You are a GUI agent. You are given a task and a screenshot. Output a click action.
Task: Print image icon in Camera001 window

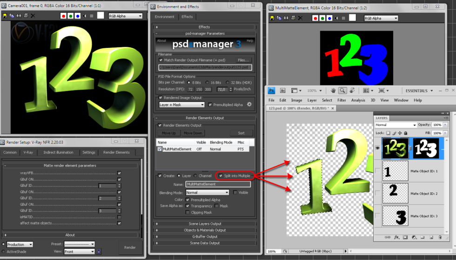tap(26, 16)
